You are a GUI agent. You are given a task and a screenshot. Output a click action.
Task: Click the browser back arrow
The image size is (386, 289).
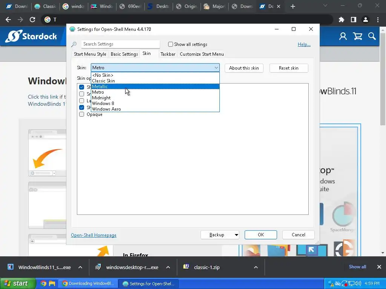(8, 20)
